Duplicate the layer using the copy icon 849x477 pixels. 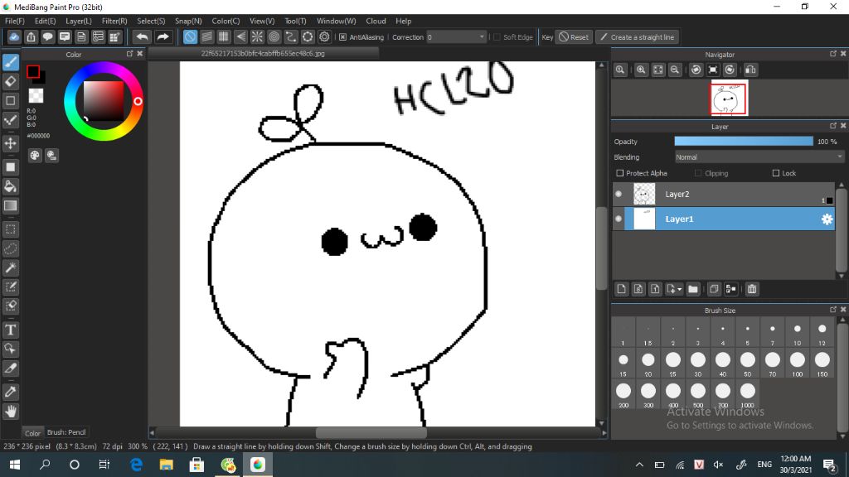coord(714,289)
